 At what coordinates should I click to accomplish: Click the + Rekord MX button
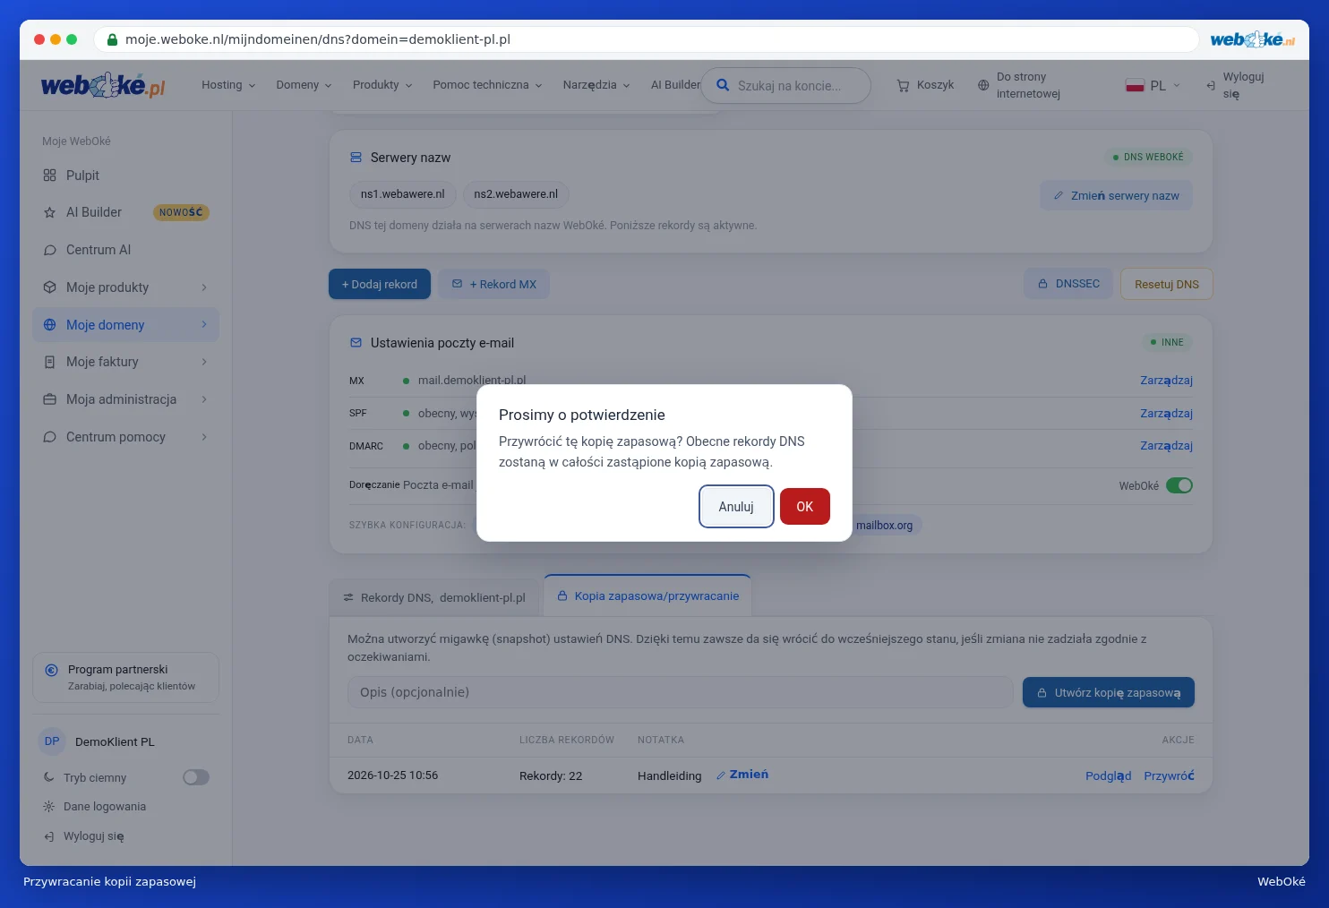click(x=494, y=285)
